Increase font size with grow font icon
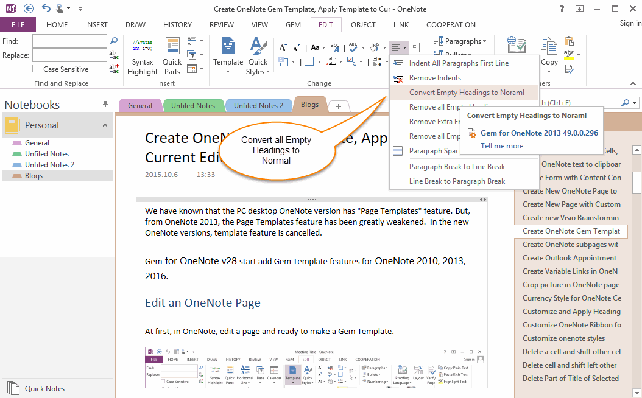 (283, 48)
